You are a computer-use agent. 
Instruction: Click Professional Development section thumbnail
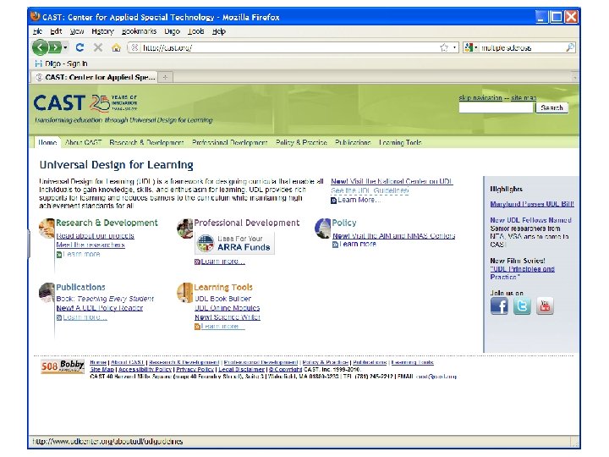pyautogui.click(x=185, y=228)
